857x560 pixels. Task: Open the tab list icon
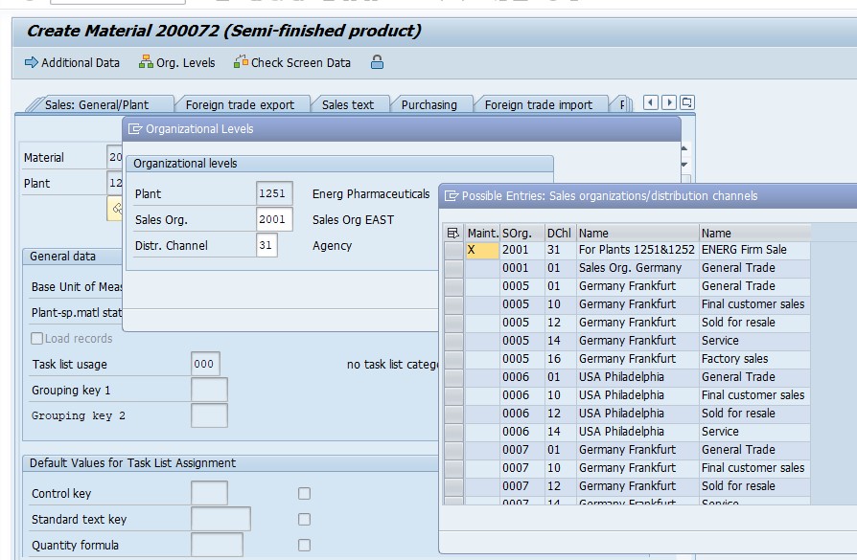pos(687,102)
